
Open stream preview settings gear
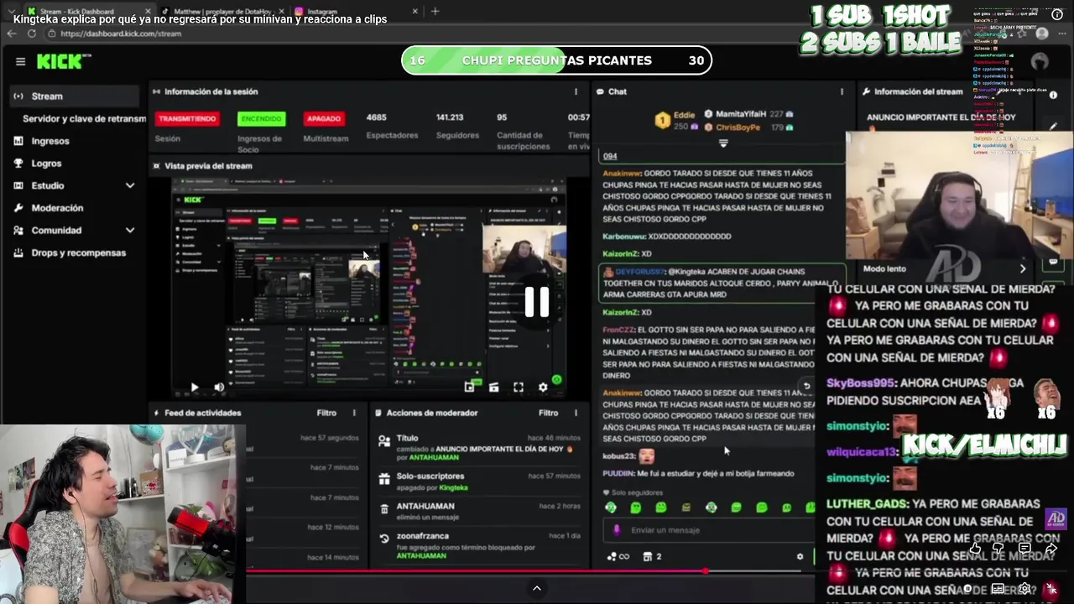[543, 388]
